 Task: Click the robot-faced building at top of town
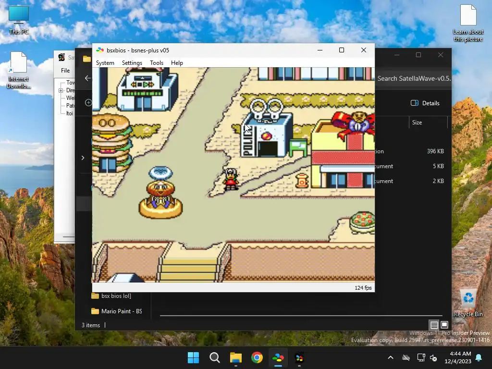tap(147, 90)
